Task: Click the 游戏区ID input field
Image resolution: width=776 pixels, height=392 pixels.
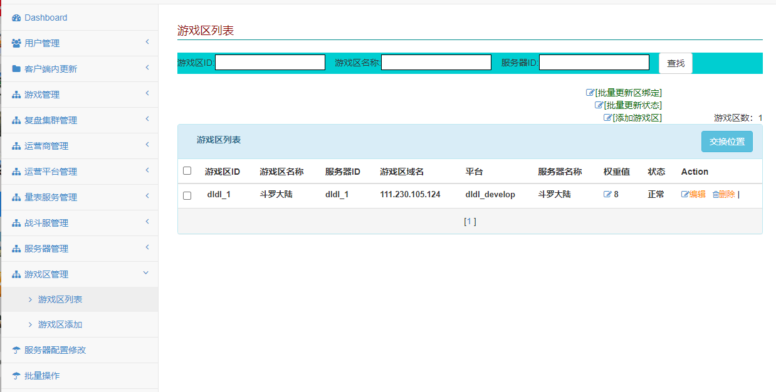Action: click(x=270, y=63)
